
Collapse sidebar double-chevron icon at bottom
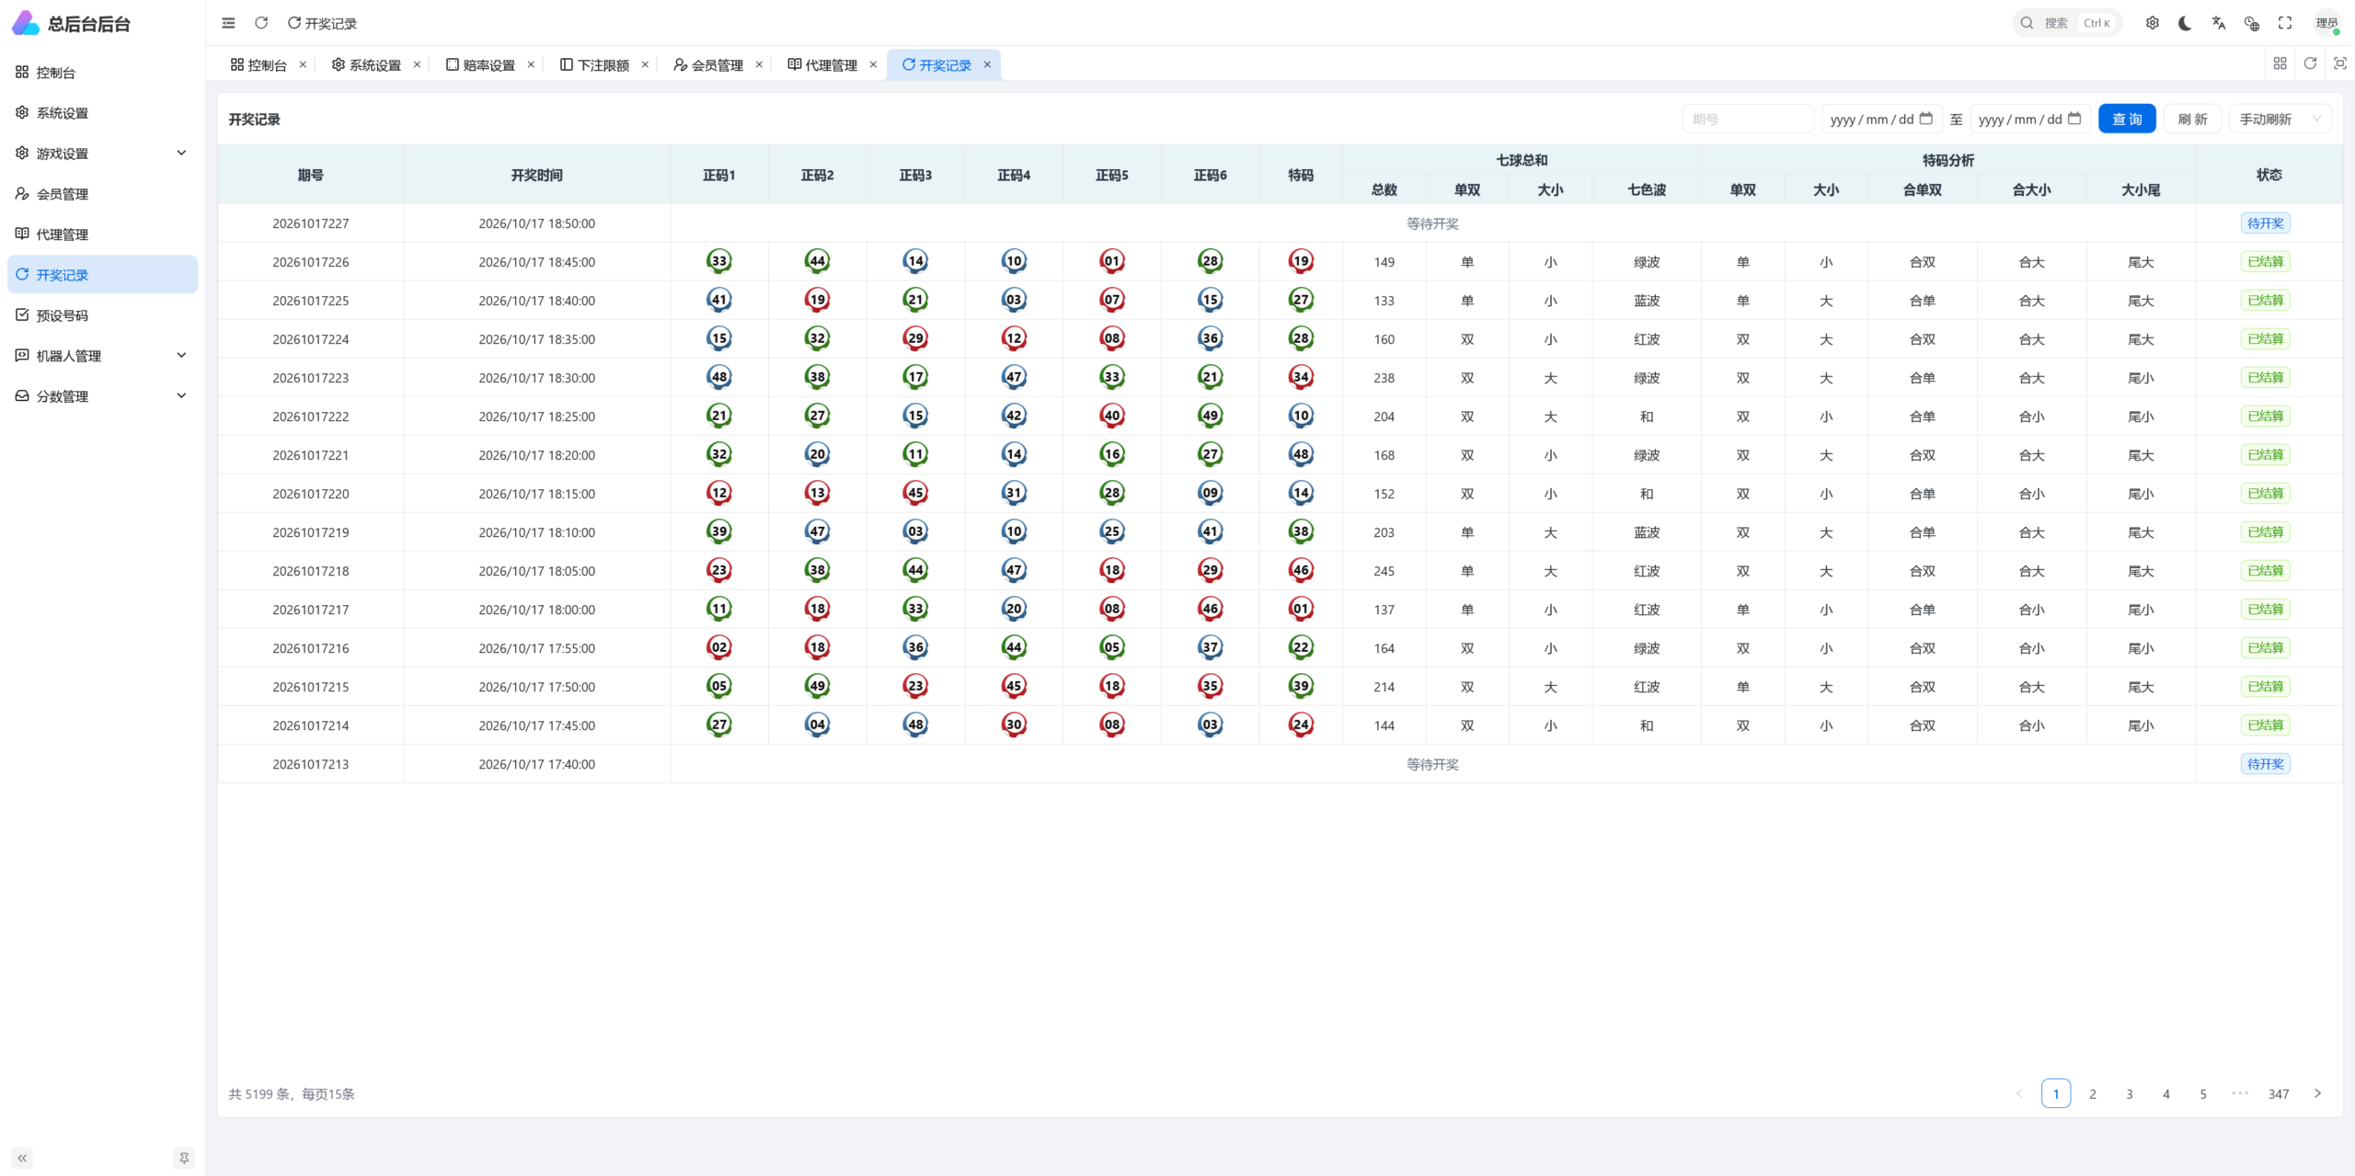[x=22, y=1159]
